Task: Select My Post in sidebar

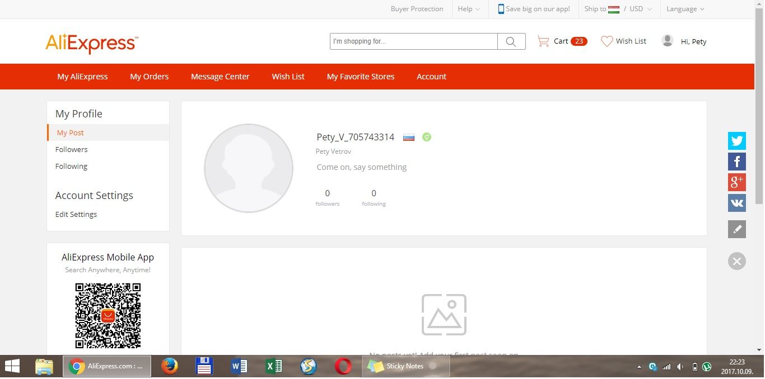Action: (x=108, y=132)
